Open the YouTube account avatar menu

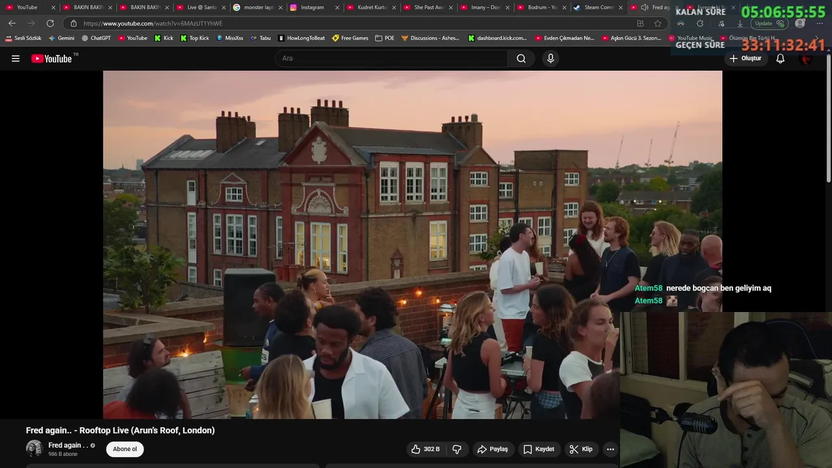pyautogui.click(x=807, y=58)
